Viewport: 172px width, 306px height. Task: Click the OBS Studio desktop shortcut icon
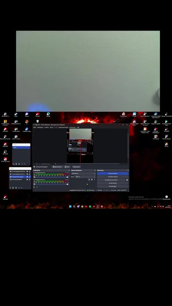5,152
